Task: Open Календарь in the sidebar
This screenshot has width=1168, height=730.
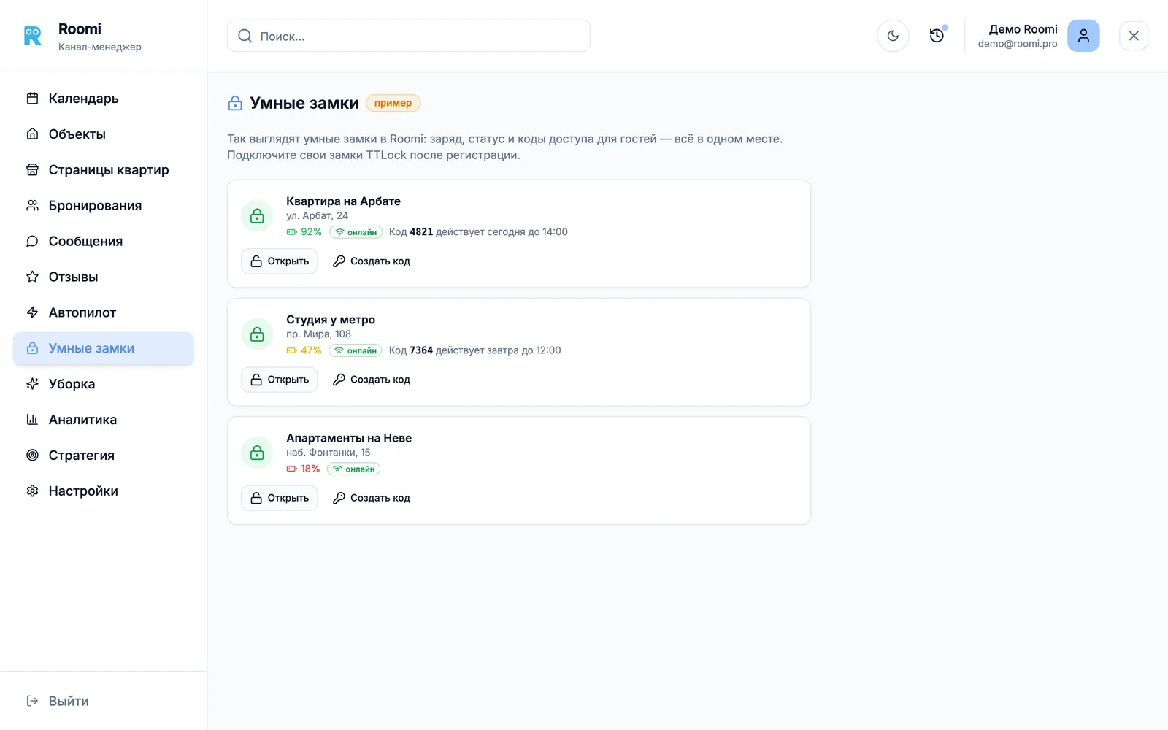Action: (x=104, y=99)
